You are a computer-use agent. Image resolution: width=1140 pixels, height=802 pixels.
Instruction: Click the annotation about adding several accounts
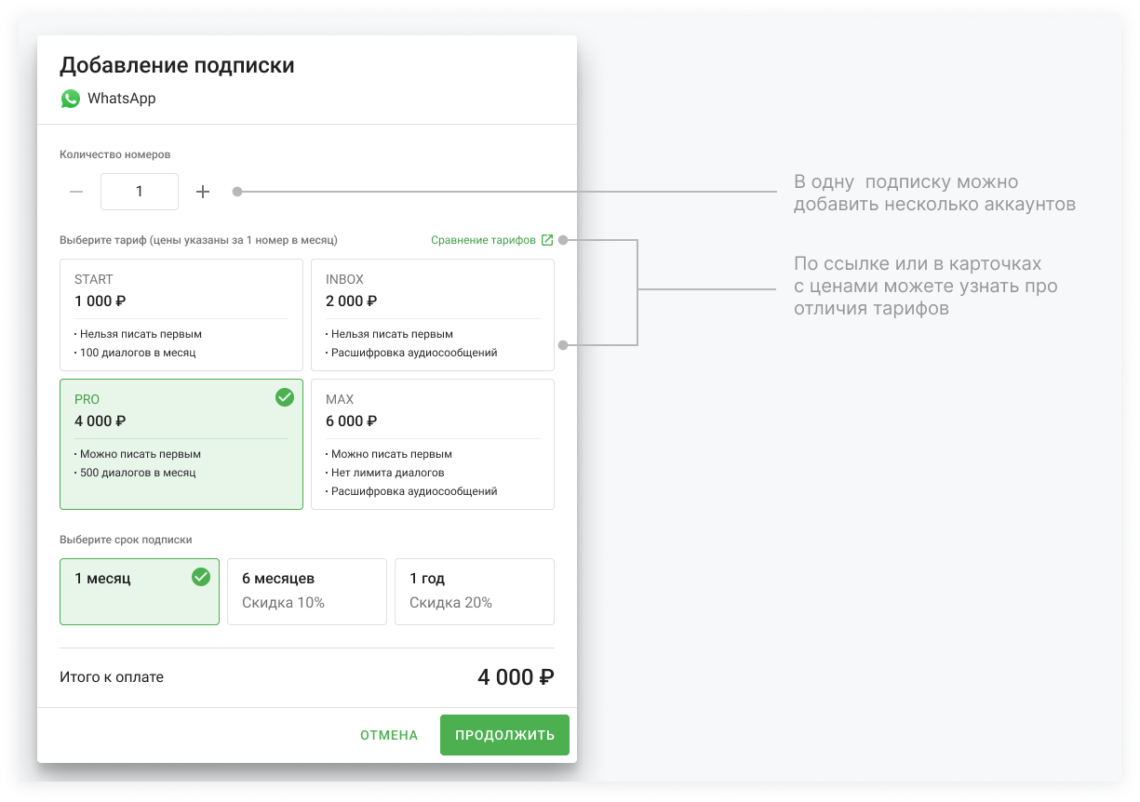point(933,193)
